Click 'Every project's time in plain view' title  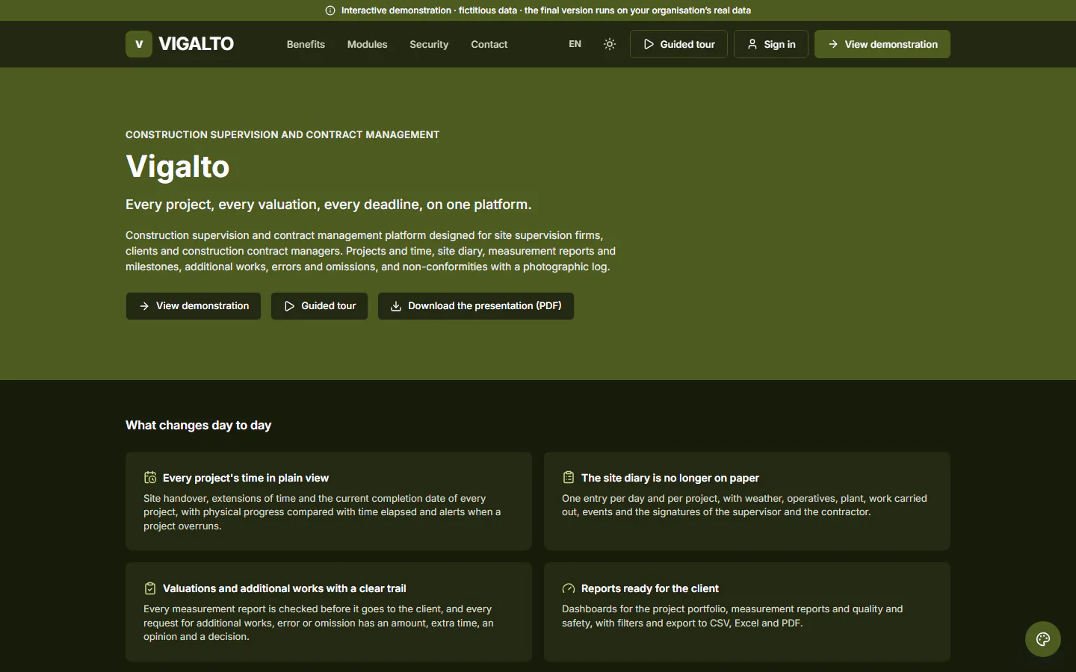point(246,478)
